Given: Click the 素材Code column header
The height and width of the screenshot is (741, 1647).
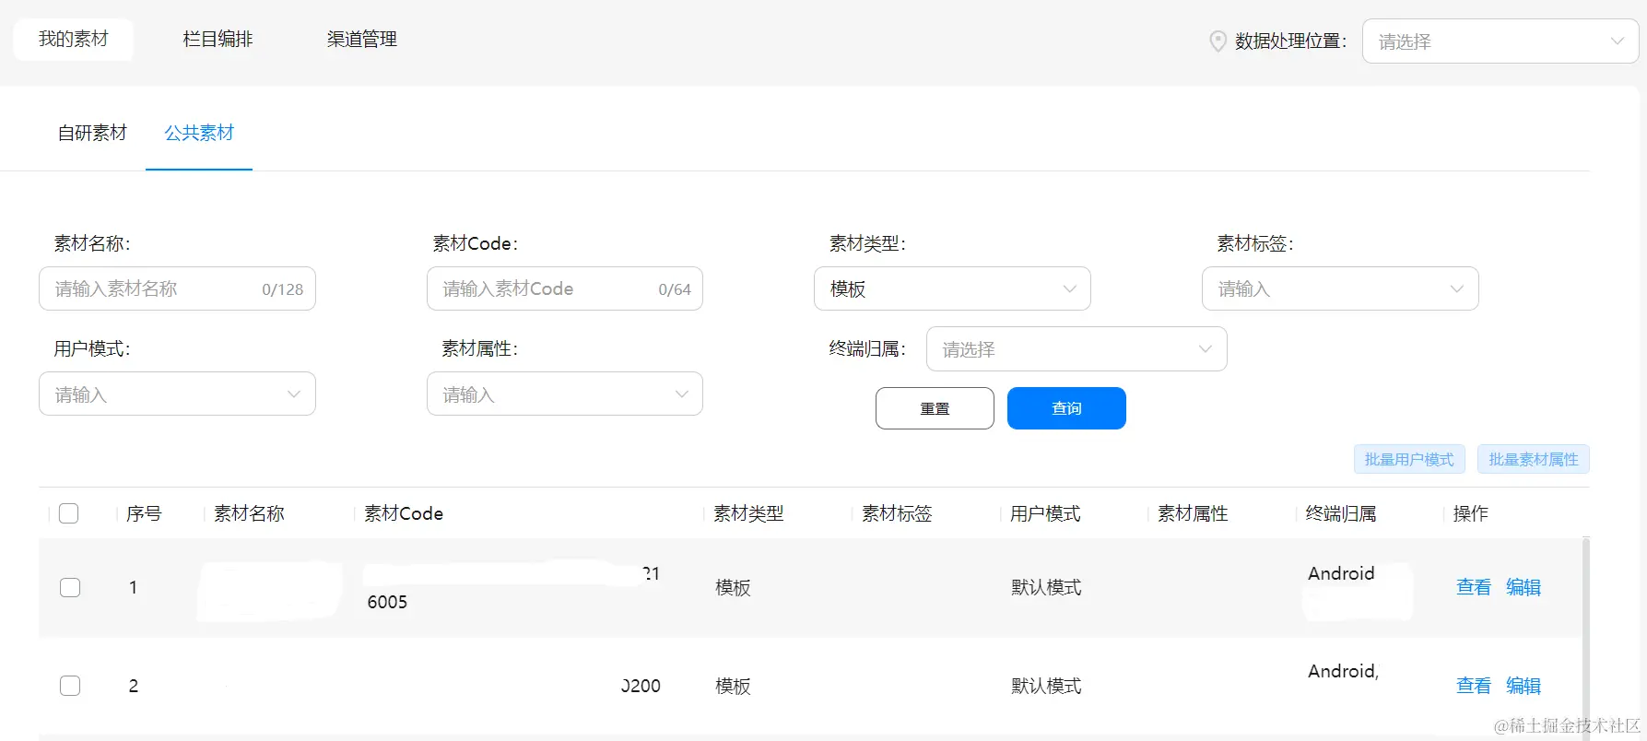Looking at the screenshot, I should (x=404, y=513).
